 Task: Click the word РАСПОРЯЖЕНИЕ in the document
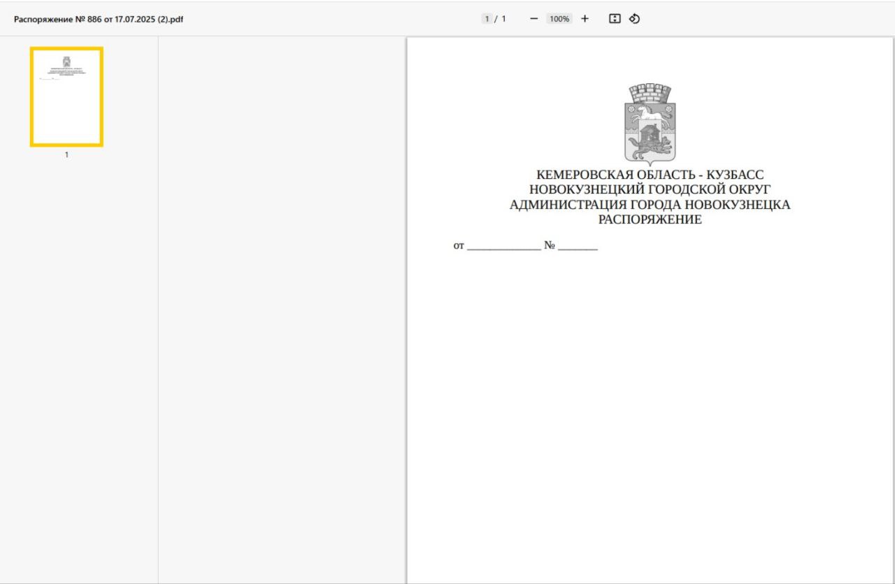click(x=650, y=219)
